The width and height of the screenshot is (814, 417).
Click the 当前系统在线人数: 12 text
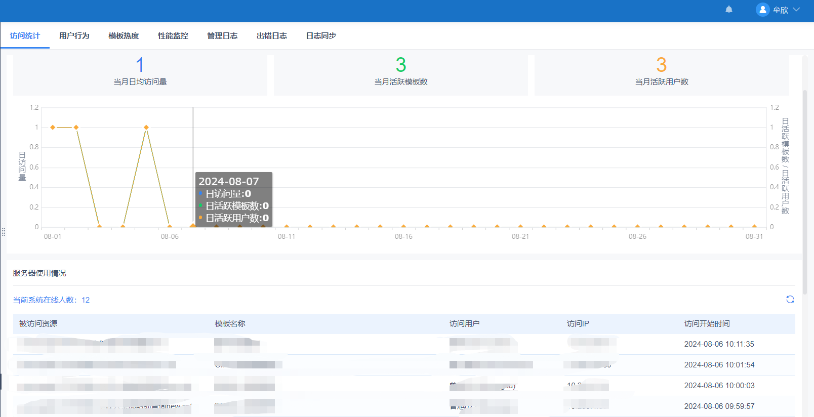click(x=51, y=300)
